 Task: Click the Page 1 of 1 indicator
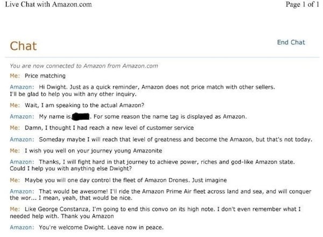302,4
